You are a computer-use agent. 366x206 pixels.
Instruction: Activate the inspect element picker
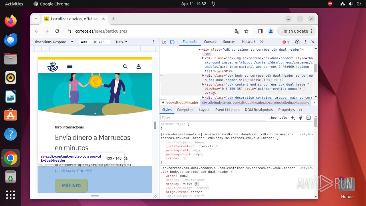click(164, 42)
